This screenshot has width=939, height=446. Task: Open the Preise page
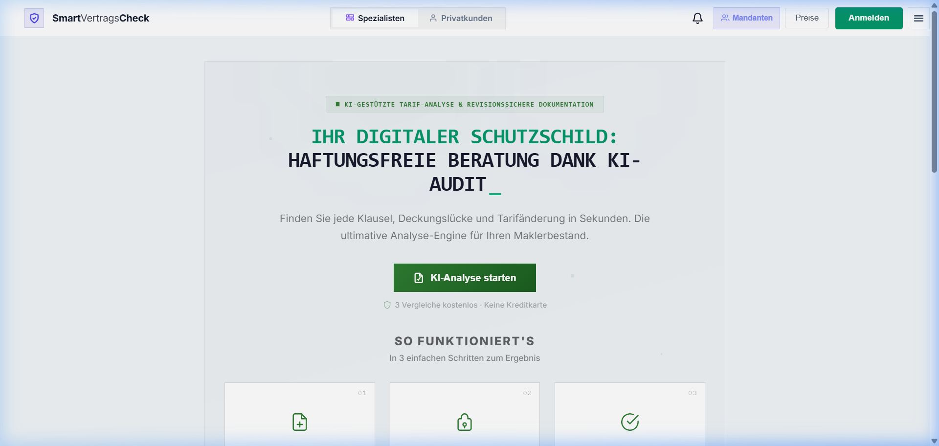(806, 18)
